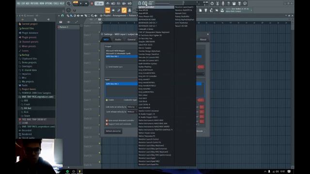Open the TOOLS menu
The image size is (310, 174).
click(x=56, y=3)
